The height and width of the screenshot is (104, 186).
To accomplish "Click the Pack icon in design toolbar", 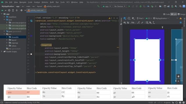I will (147, 23).
